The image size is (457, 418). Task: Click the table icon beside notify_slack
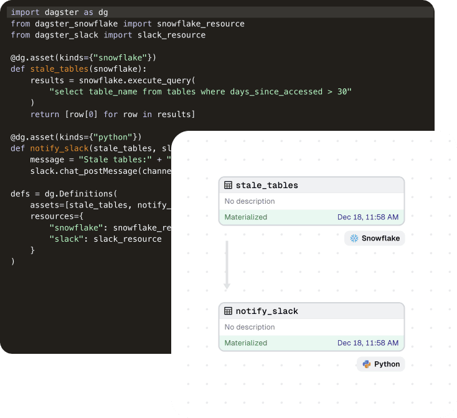[x=228, y=311]
